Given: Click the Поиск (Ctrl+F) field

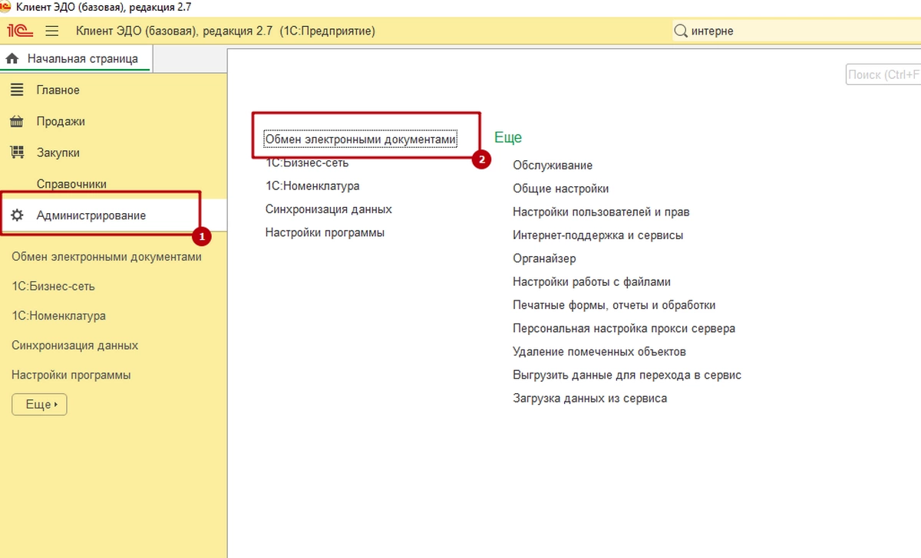Looking at the screenshot, I should 883,74.
